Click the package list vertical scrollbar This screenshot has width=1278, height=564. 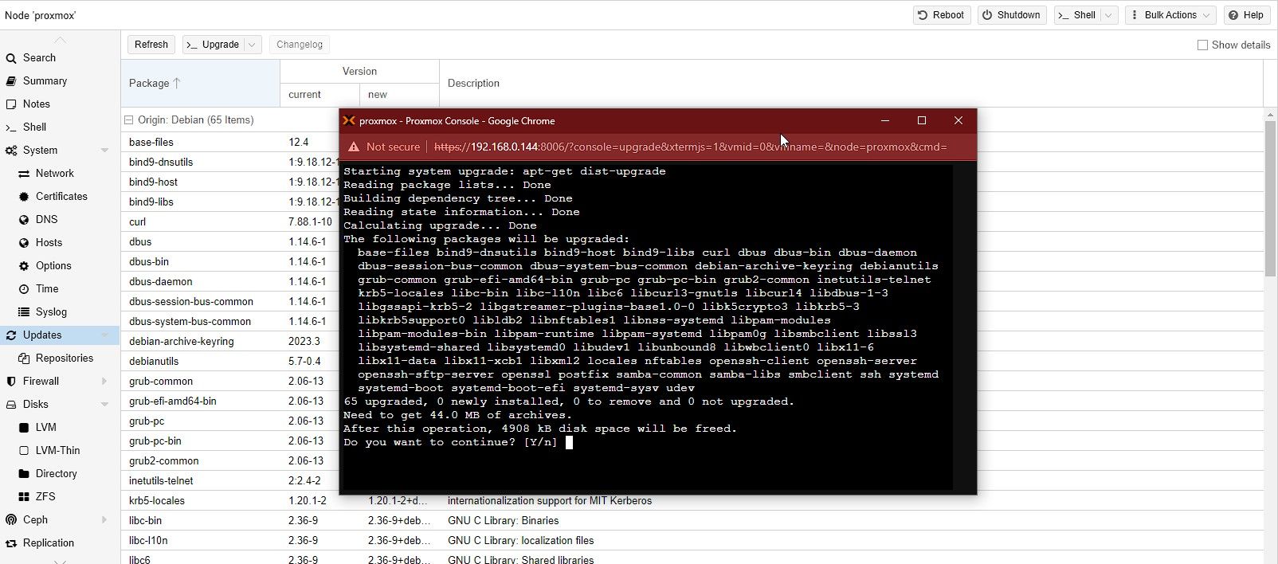coord(1271,199)
